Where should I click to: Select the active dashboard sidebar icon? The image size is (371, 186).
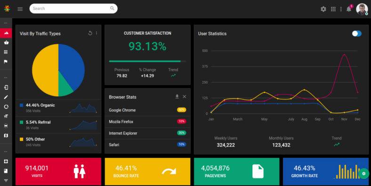pyautogui.click(x=6, y=33)
